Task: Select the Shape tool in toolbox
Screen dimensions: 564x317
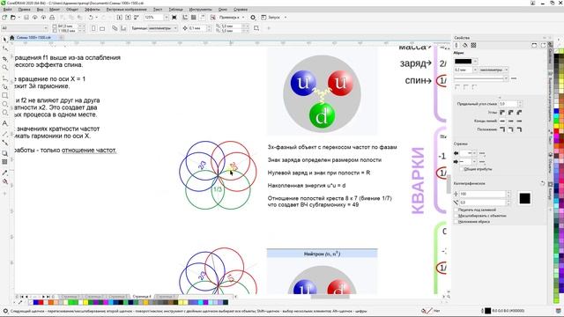Action: point(4,48)
